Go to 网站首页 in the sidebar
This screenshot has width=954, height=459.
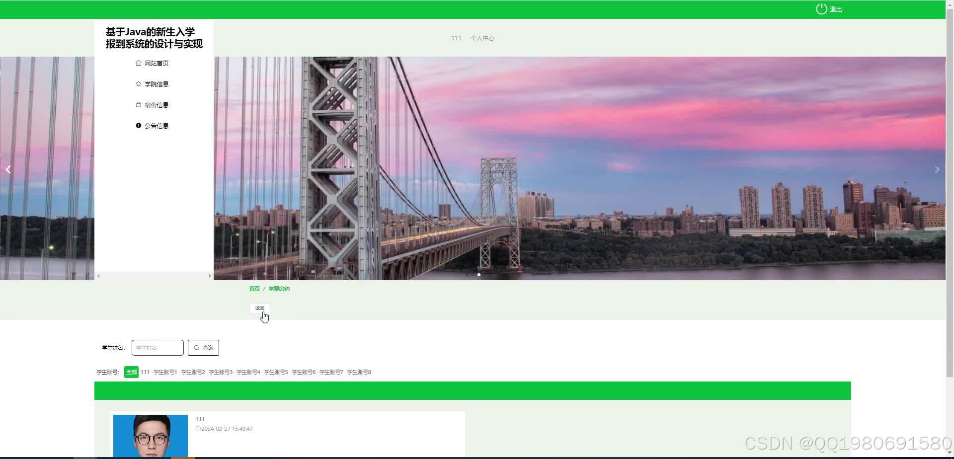pos(157,63)
